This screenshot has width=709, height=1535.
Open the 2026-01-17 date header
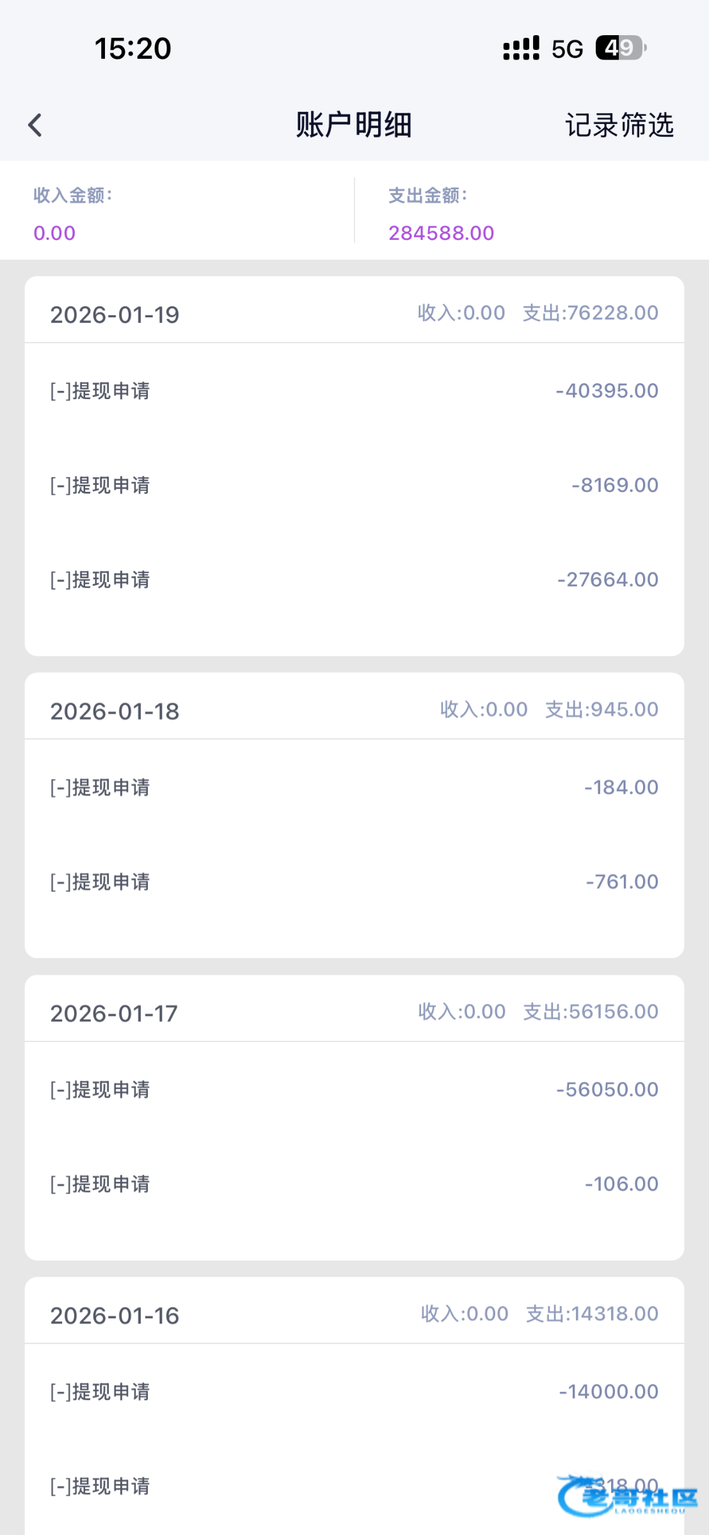pyautogui.click(x=115, y=1014)
